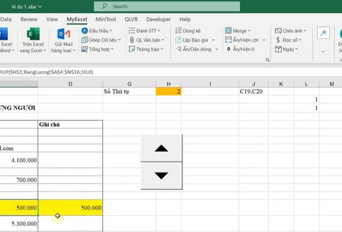This screenshot has width=342, height=232.
Task: Expand the QL Văn bản dropdown arrow
Action: click(162, 40)
